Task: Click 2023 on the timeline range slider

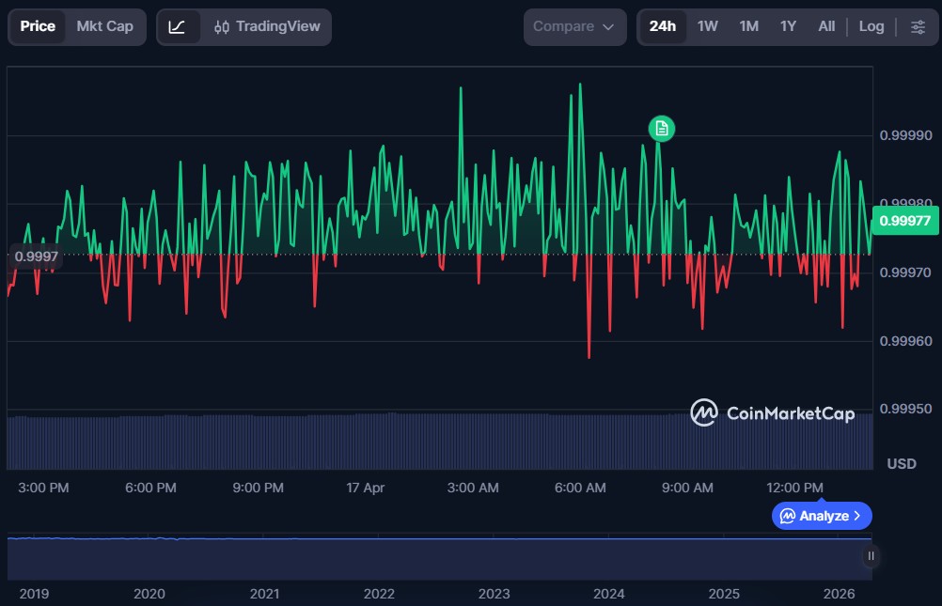Action: pyautogui.click(x=494, y=594)
